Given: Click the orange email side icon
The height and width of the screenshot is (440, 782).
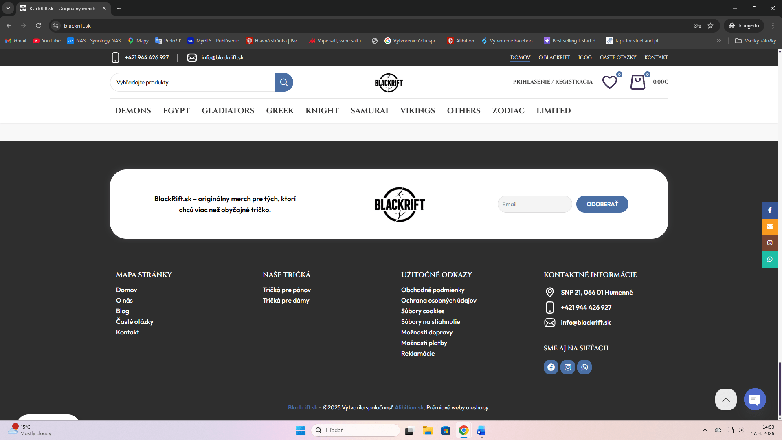Looking at the screenshot, I should [x=769, y=227].
